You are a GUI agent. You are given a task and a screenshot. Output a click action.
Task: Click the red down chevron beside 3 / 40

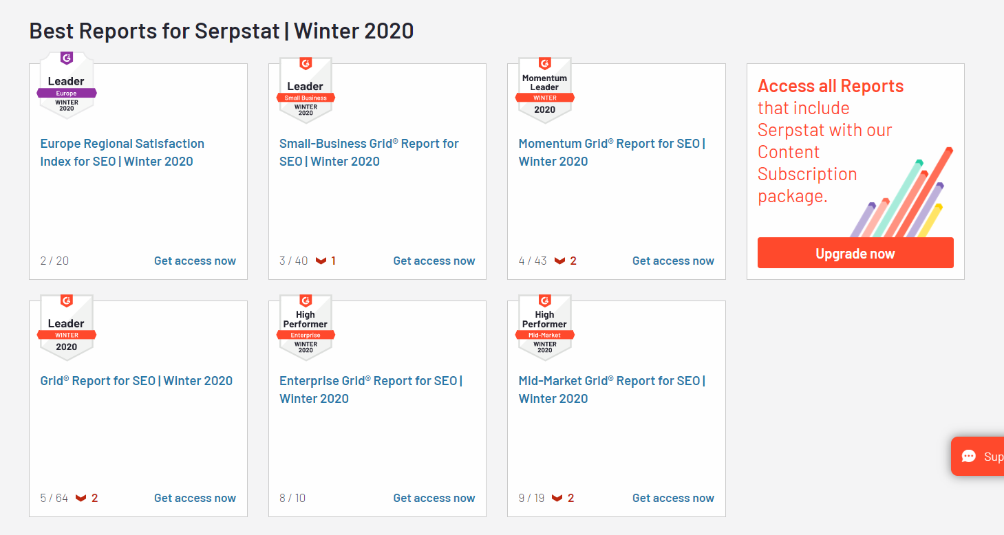pyautogui.click(x=321, y=261)
